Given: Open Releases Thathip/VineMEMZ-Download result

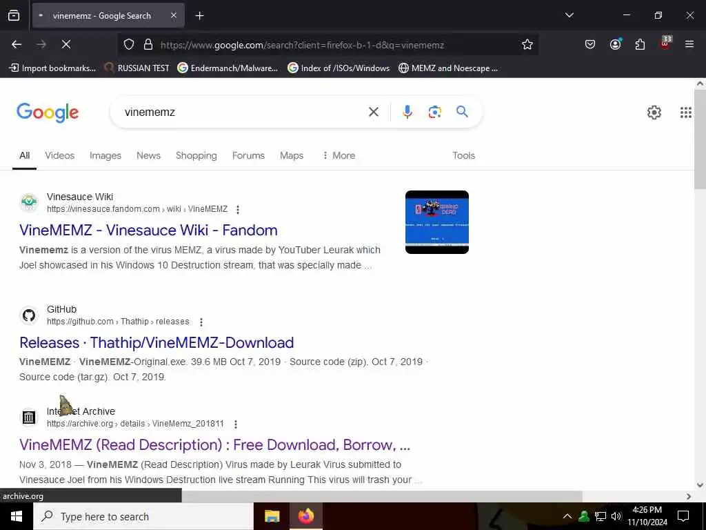Looking at the screenshot, I should (157, 343).
